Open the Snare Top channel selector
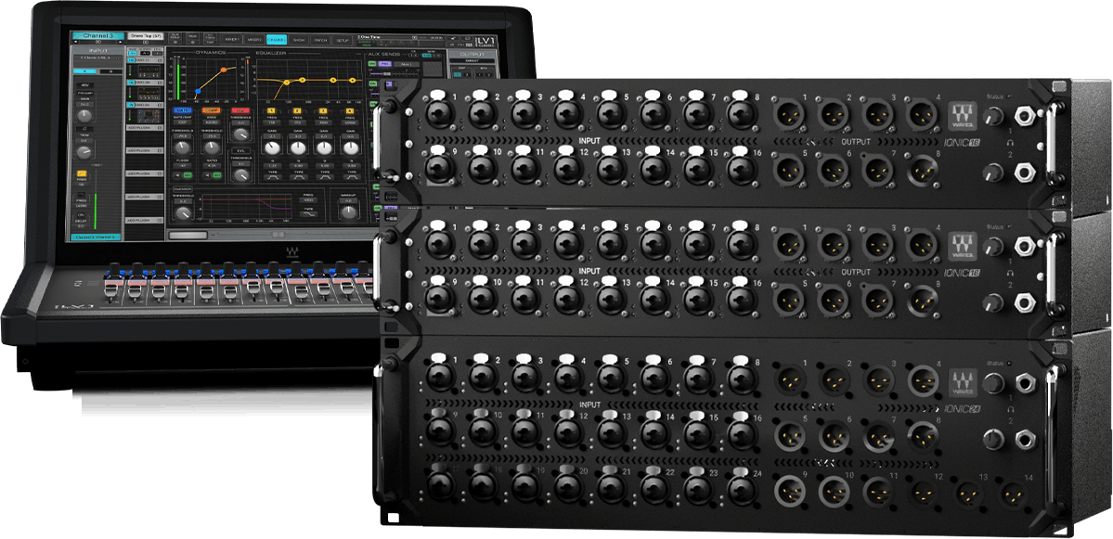This screenshot has height=539, width=1113. click(x=146, y=36)
